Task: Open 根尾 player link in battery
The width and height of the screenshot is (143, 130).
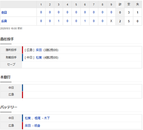Action: click(x=38, y=118)
